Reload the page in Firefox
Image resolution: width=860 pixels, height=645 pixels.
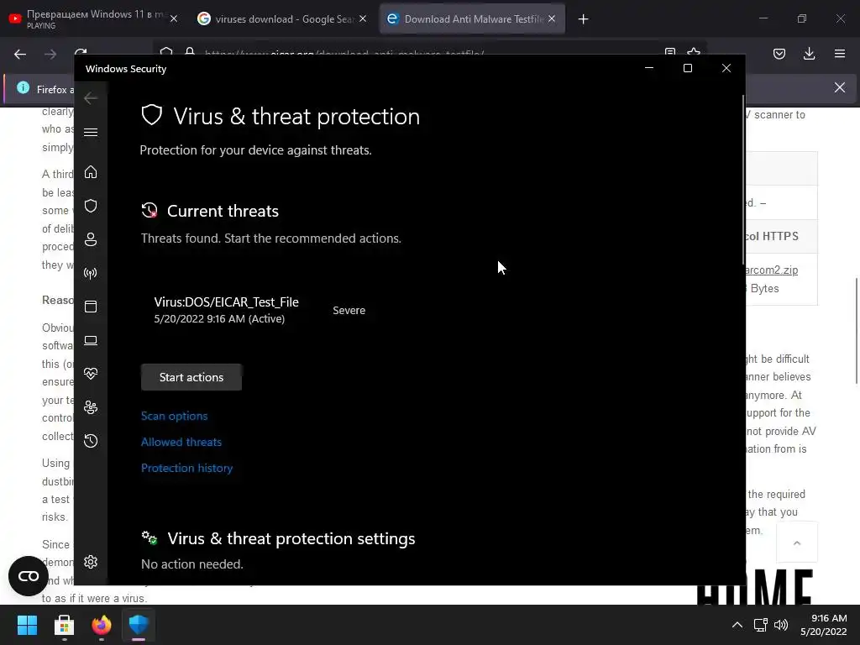[81, 52]
